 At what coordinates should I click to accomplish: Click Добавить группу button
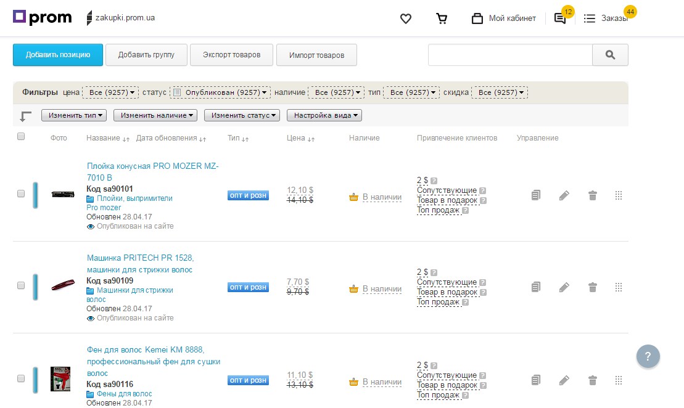tap(146, 55)
